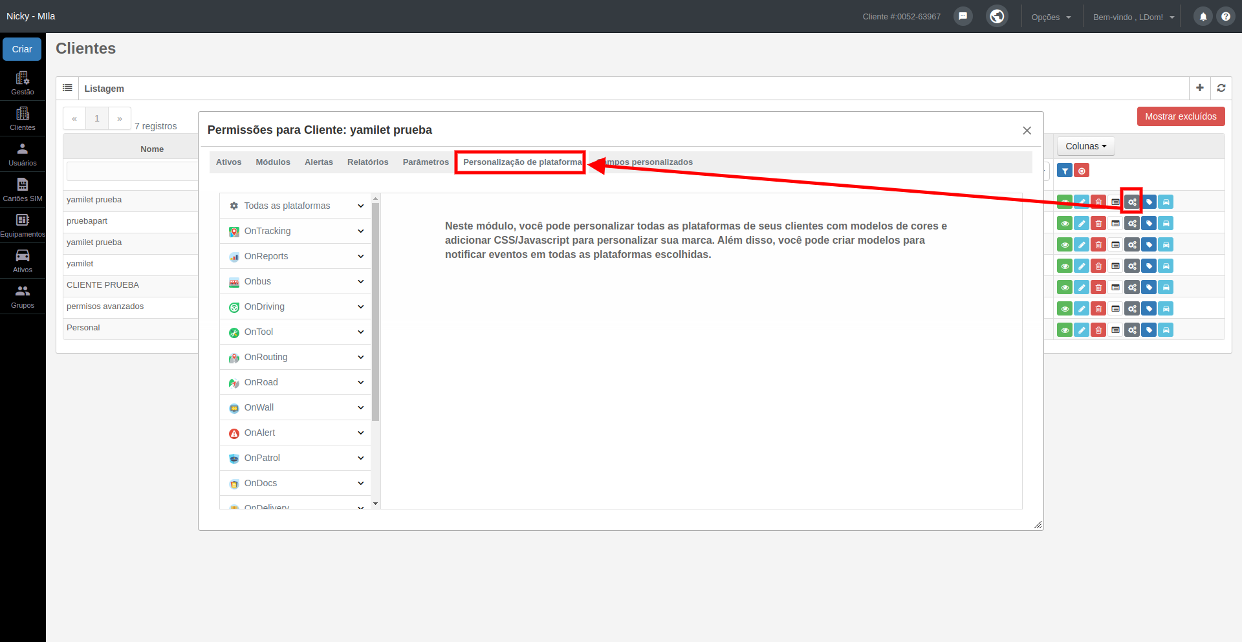The image size is (1242, 642).
Task: Click the platform list vertical scrollbar
Action: 376,312
